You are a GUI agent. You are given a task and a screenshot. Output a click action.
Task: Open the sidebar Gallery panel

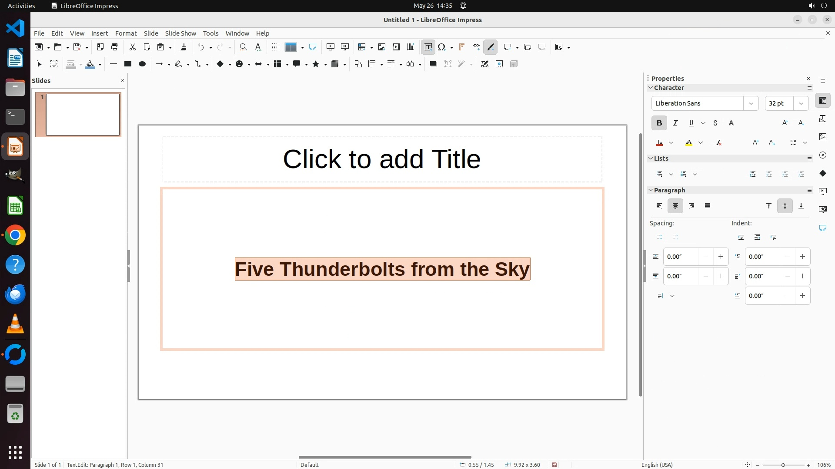pos(822,137)
